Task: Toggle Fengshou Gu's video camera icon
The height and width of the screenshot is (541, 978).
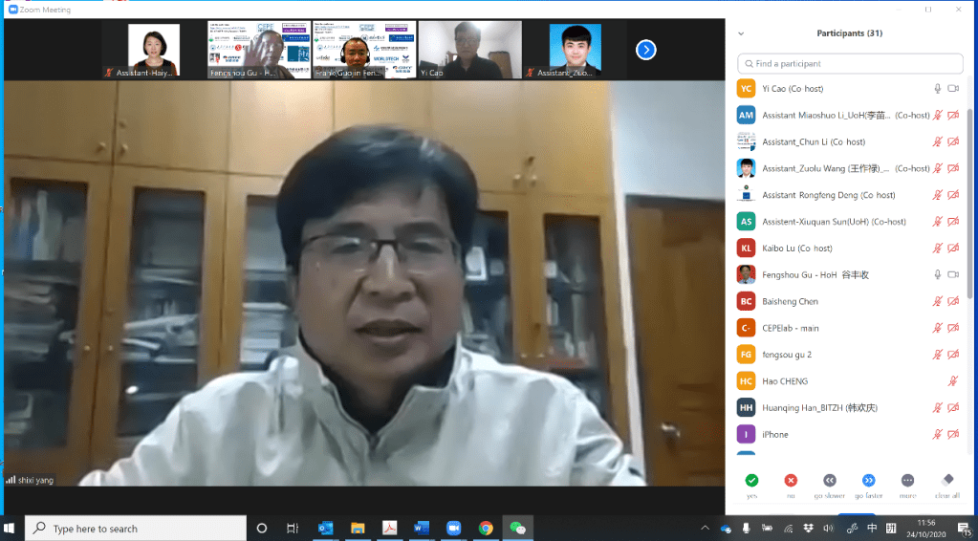Action: [x=952, y=275]
